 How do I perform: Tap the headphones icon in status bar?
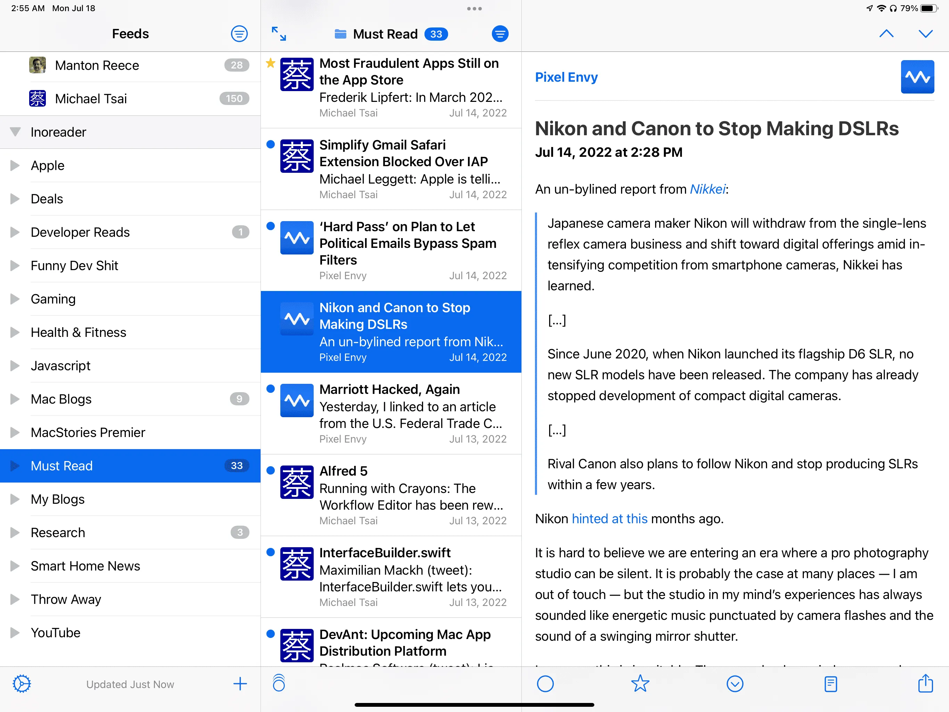(x=893, y=8)
